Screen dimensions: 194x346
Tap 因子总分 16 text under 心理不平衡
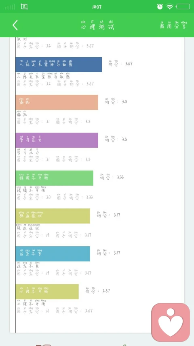click(33, 310)
